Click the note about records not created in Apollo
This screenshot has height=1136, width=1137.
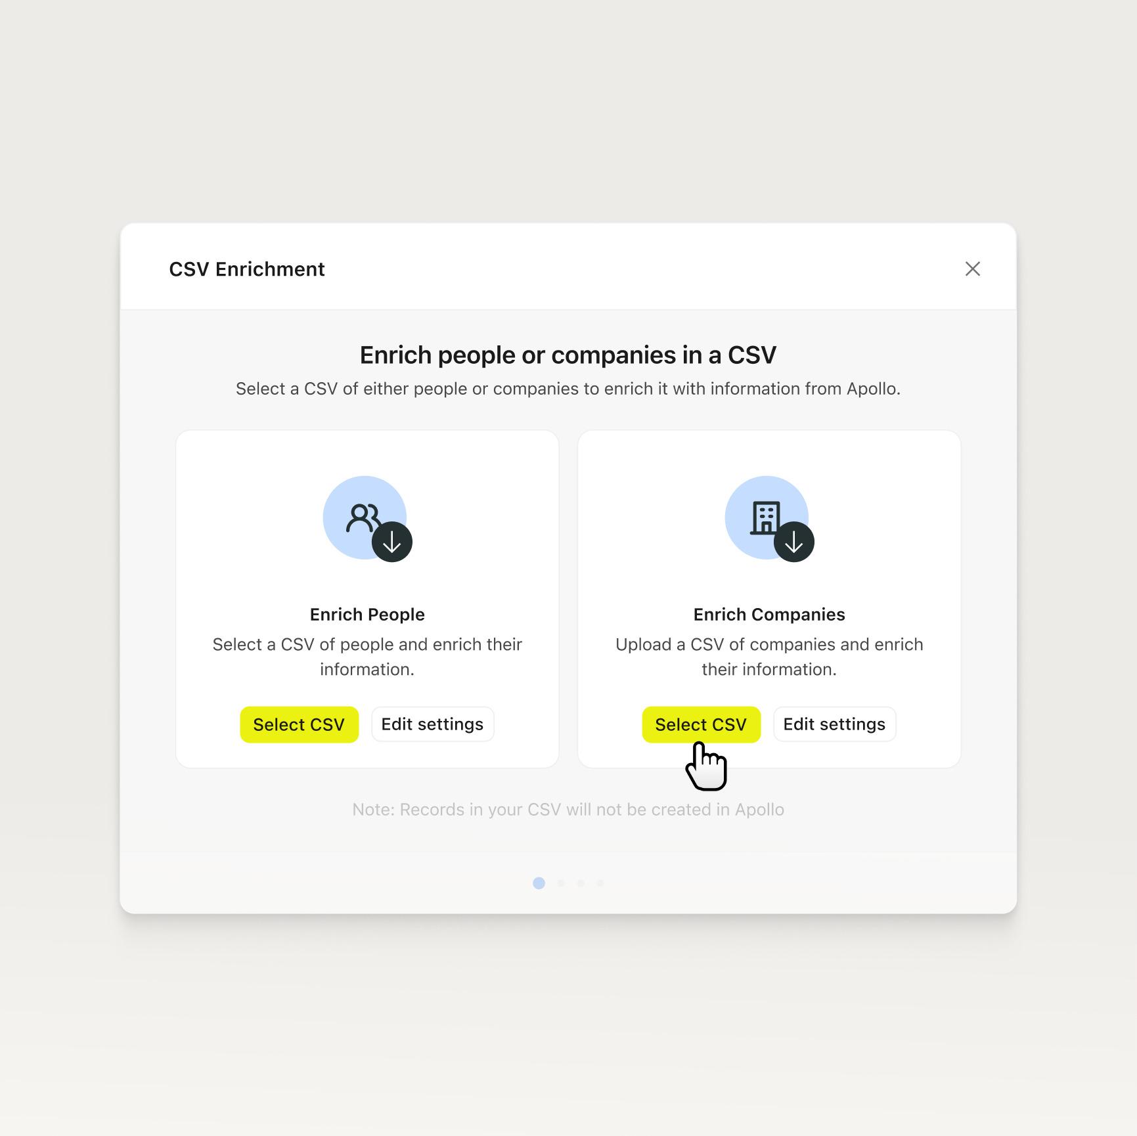tap(568, 810)
